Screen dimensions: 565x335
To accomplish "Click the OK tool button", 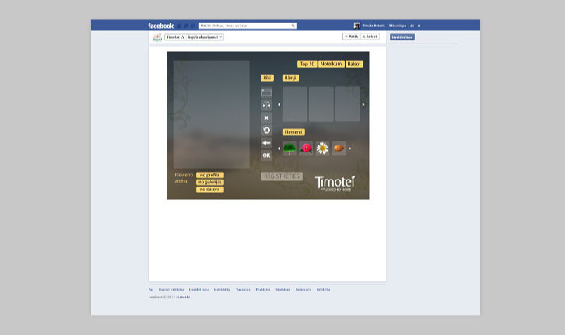I will click(266, 155).
